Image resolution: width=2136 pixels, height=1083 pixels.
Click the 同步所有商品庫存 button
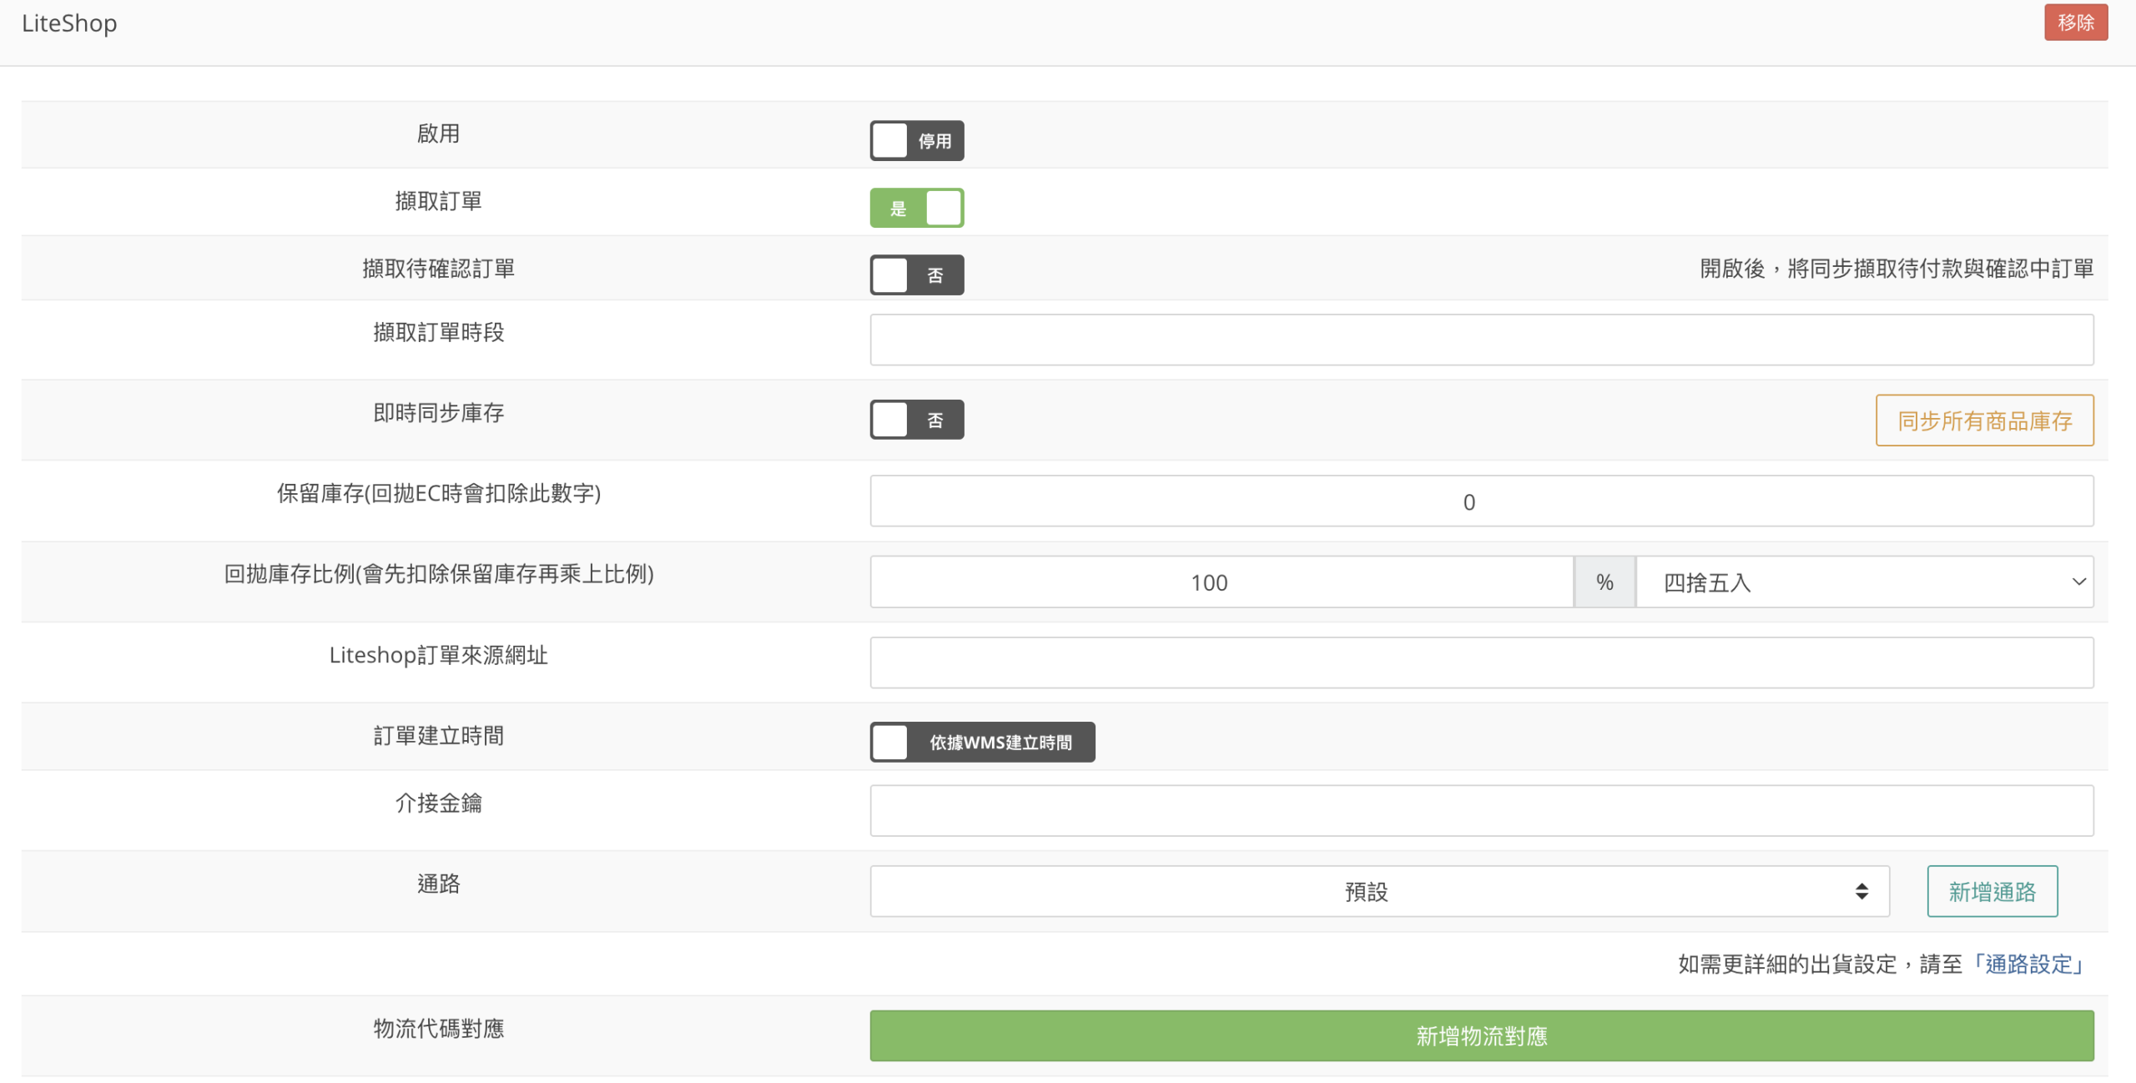coord(1984,421)
